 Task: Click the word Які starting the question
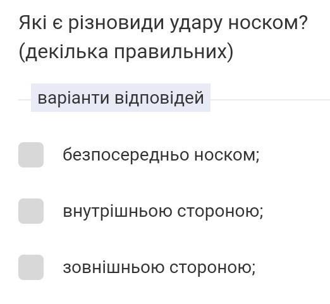(32, 22)
